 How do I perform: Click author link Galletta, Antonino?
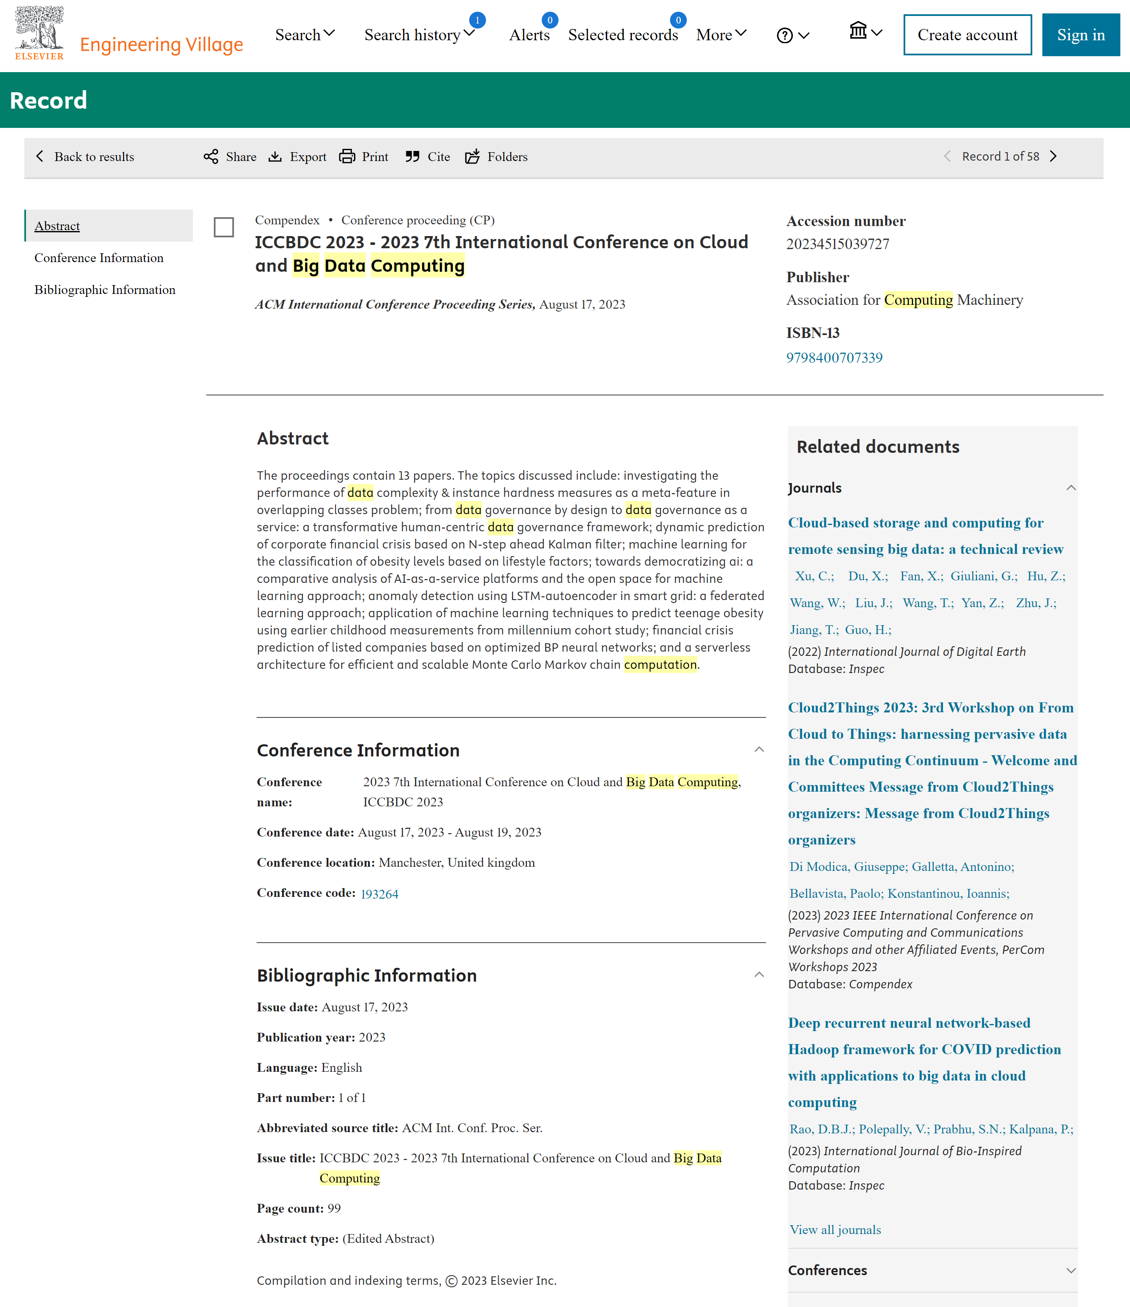[x=963, y=867]
